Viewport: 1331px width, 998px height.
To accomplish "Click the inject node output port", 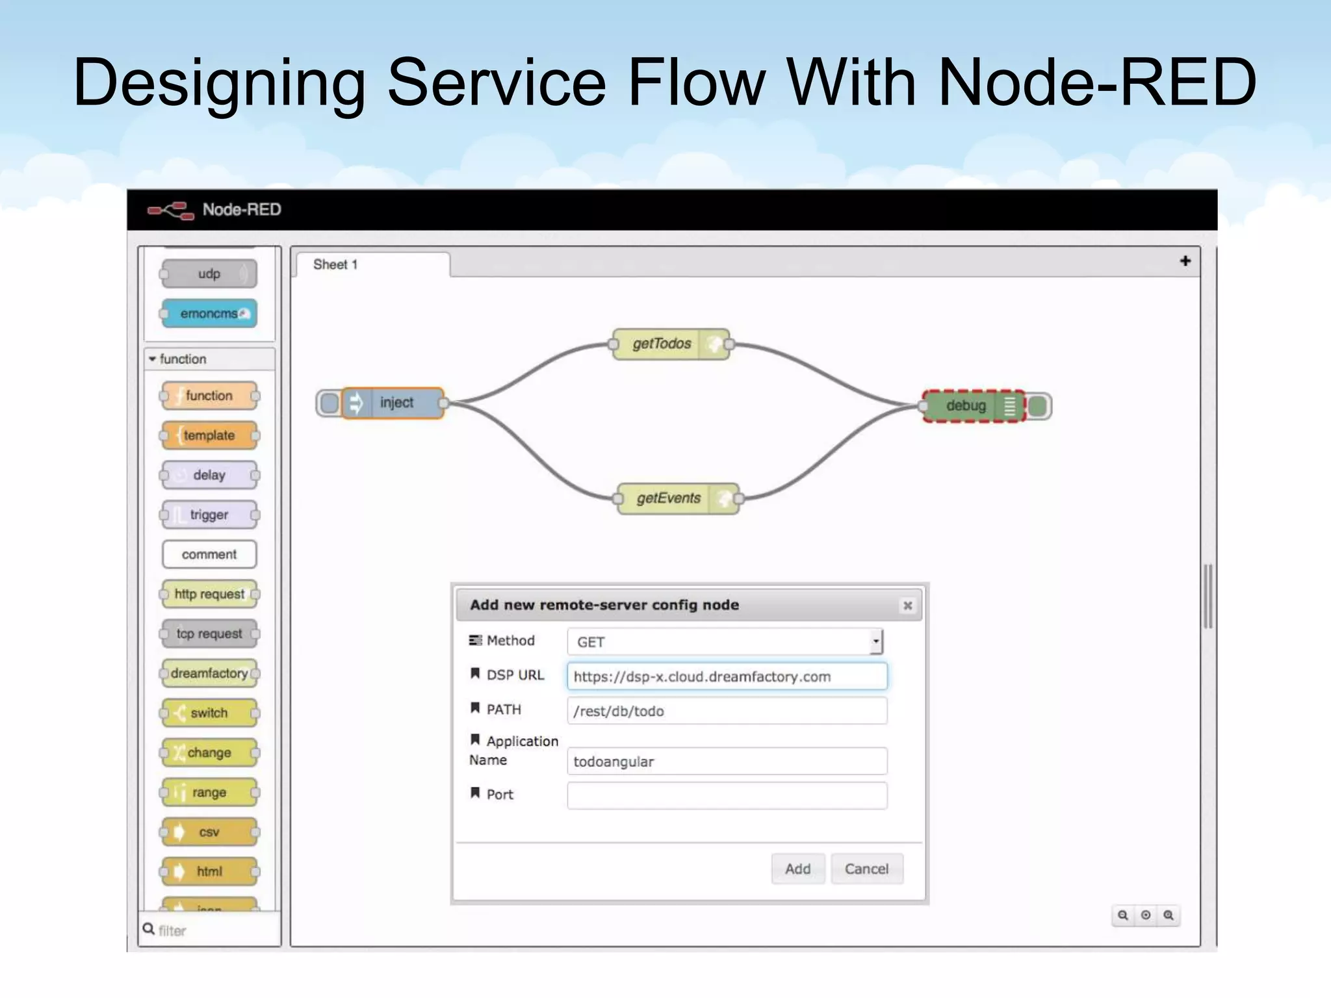I will pyautogui.click(x=443, y=403).
